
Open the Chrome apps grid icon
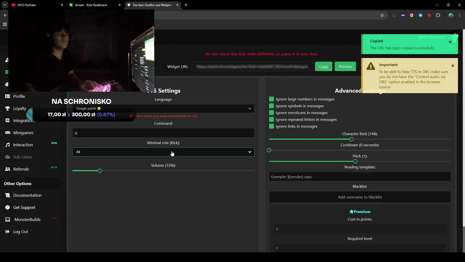(5, 24)
